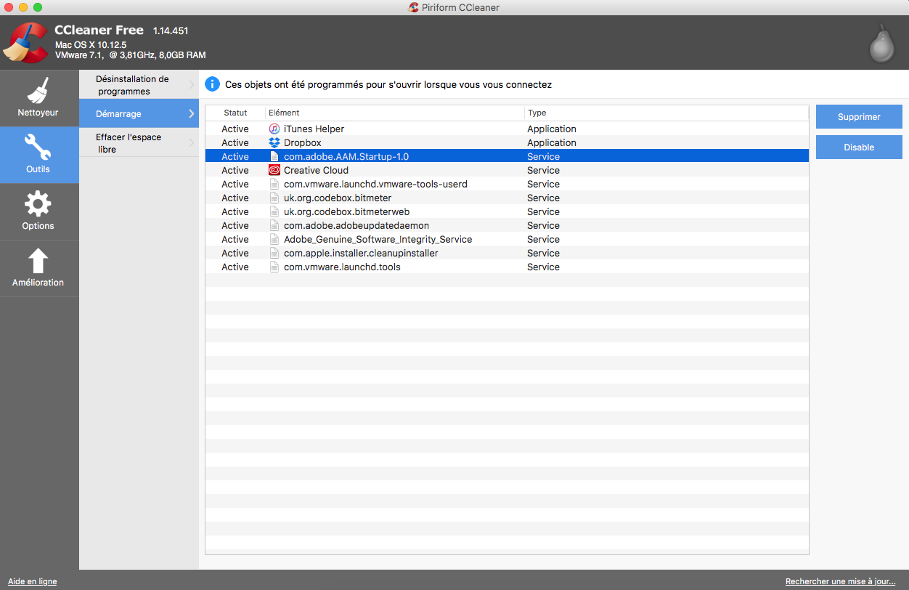Open the Nettoyeur broom icon
The width and height of the screenshot is (909, 590).
[x=38, y=91]
